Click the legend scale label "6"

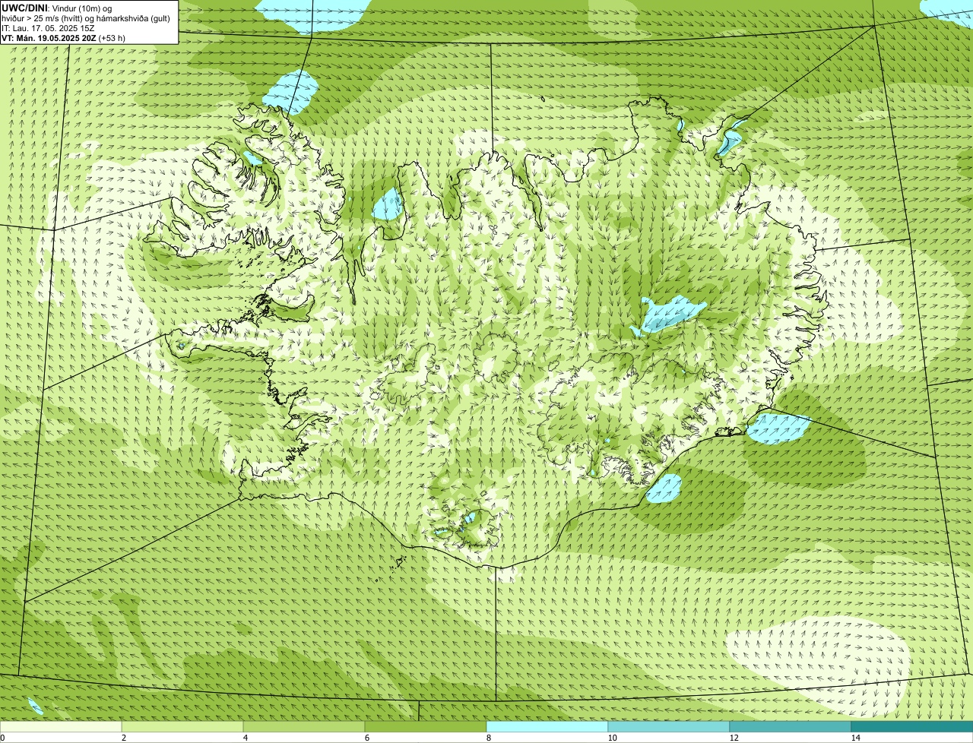[366, 738]
